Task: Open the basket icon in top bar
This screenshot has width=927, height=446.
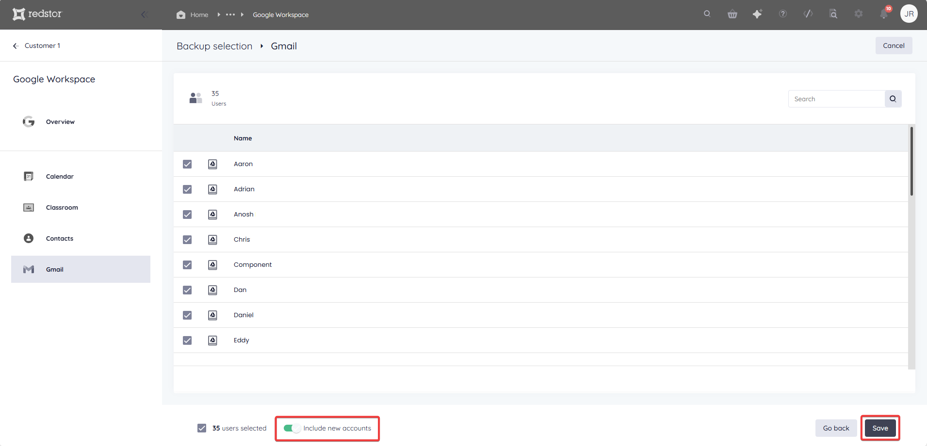Action: (732, 14)
